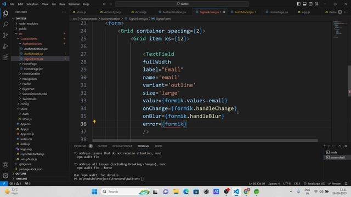Screen dimensions: 351x197
Task: Open the Selection menu
Action: tap(32, 4)
